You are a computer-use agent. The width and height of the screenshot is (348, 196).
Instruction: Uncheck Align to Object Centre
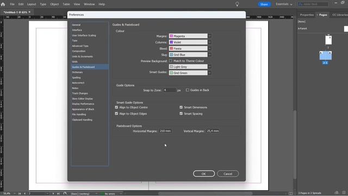click(x=116, y=107)
